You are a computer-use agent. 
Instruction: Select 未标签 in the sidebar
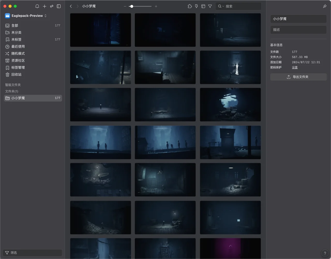(x=33, y=39)
